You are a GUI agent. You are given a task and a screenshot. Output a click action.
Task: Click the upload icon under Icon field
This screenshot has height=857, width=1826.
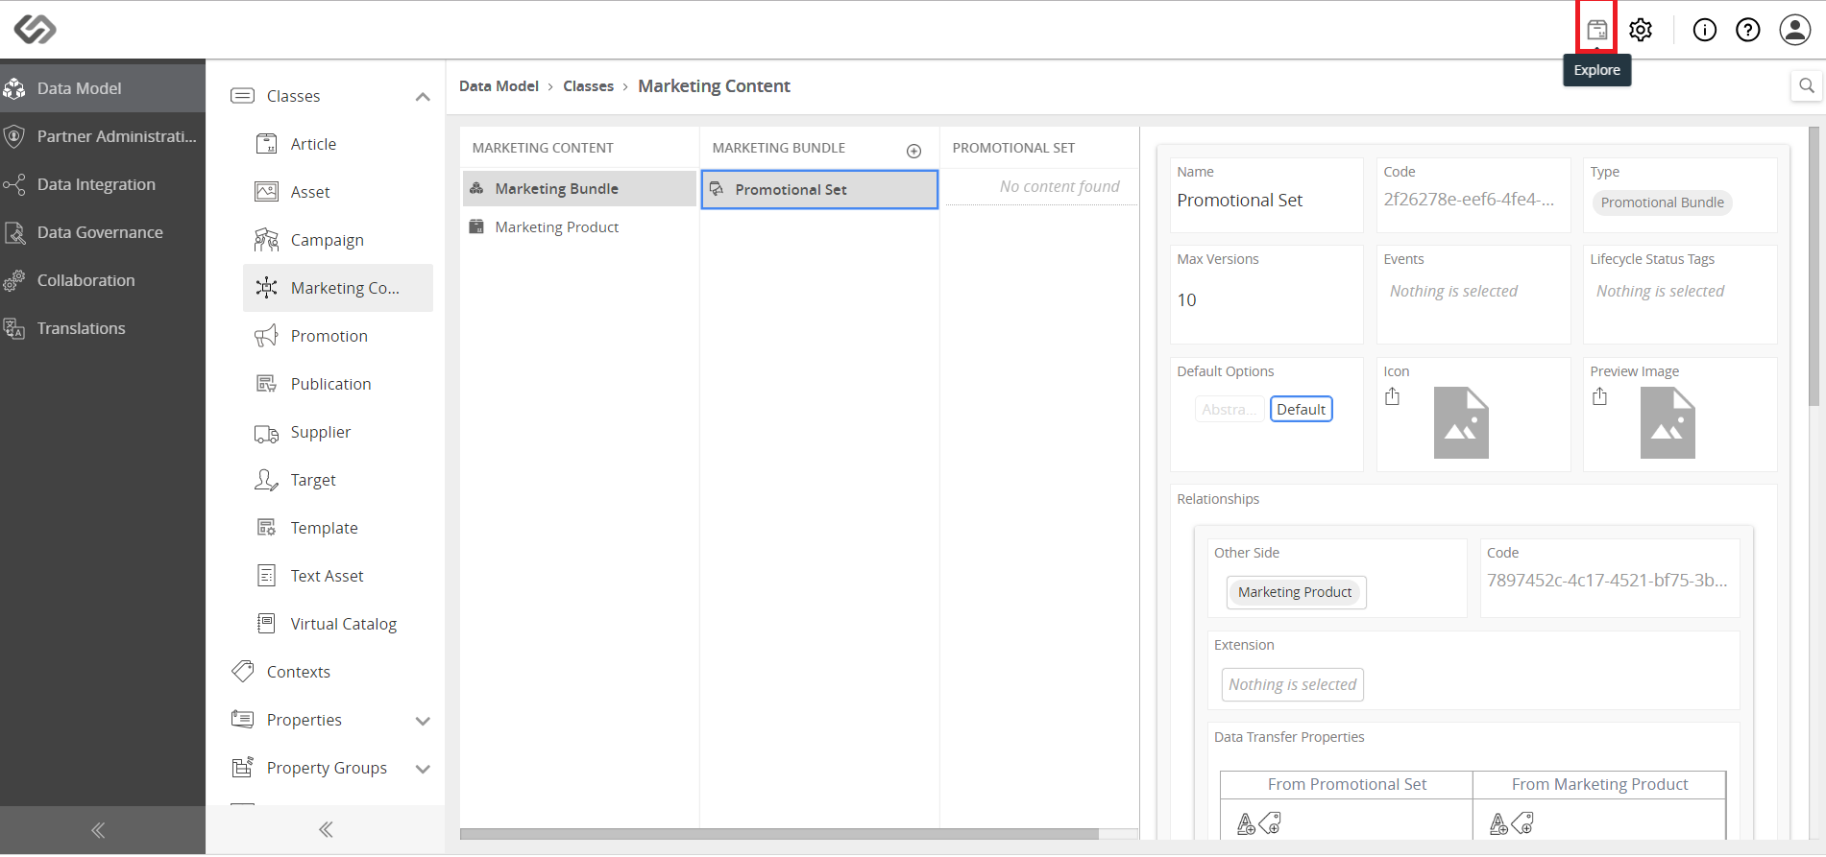click(1393, 396)
